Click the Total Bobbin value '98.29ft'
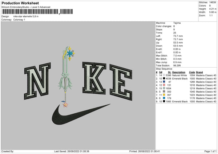The image size is (218, 154). tap(177, 65)
